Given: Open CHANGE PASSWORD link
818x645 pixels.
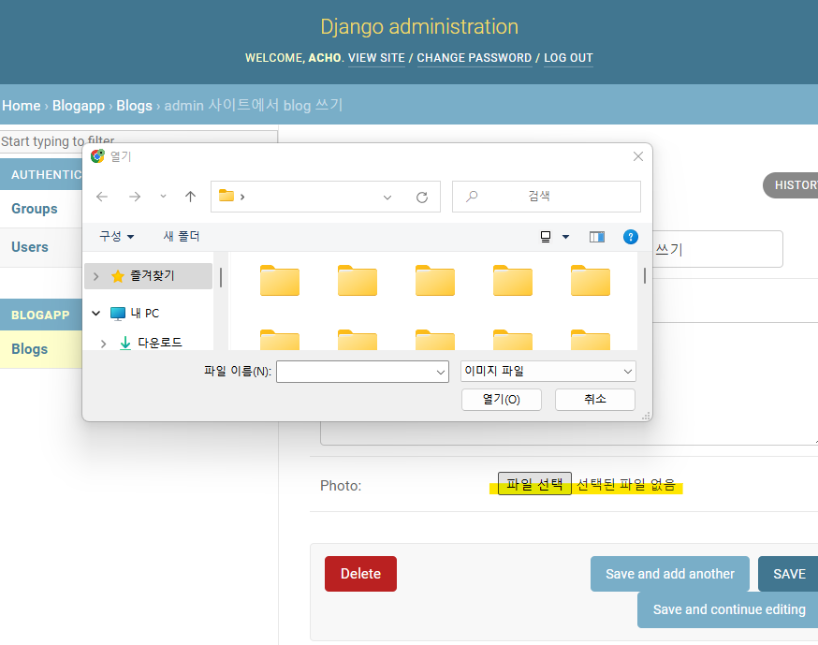Looking at the screenshot, I should click(475, 58).
